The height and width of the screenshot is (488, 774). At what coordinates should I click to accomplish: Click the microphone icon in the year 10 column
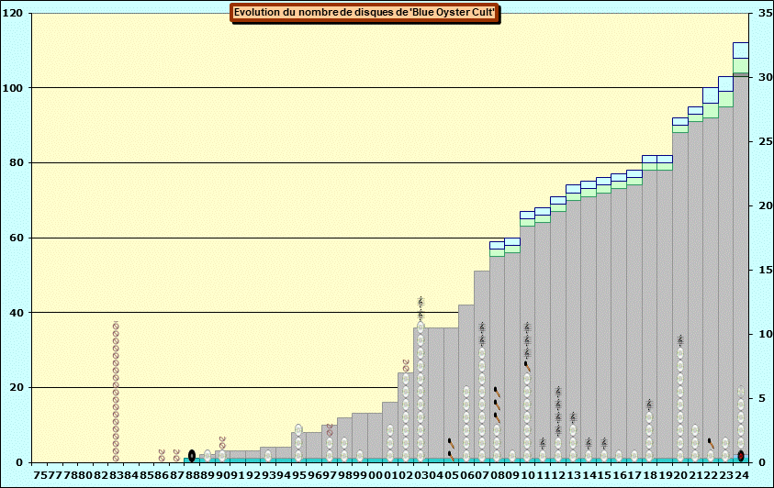(527, 366)
